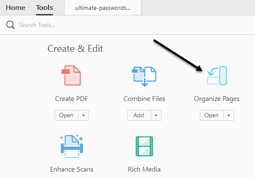This screenshot has width=255, height=178.
Task: Click the Combine Files blue icon
Action: pos(144,76)
